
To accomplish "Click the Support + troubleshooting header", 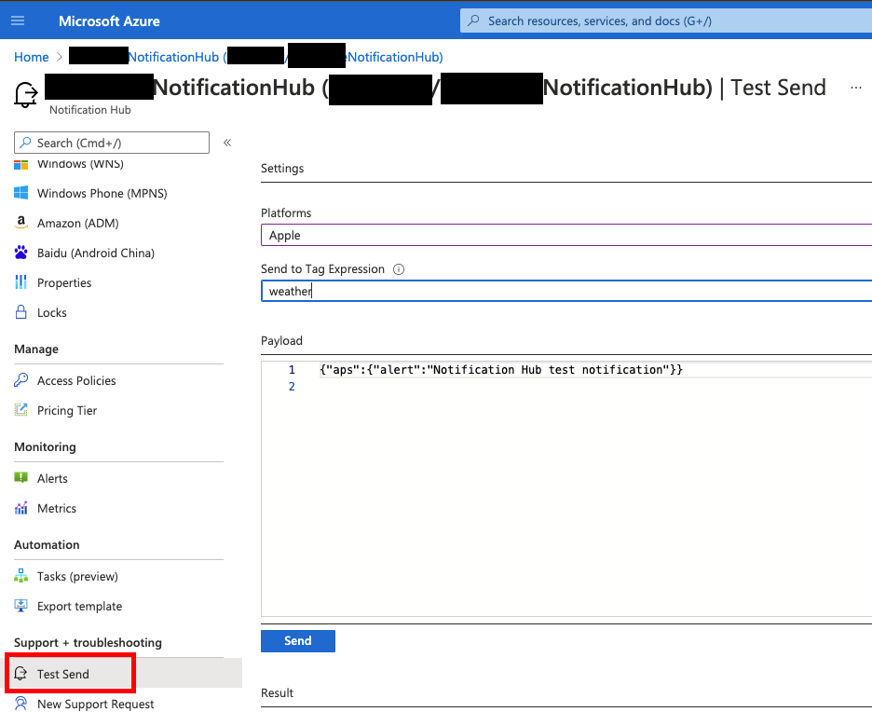I will point(88,642).
